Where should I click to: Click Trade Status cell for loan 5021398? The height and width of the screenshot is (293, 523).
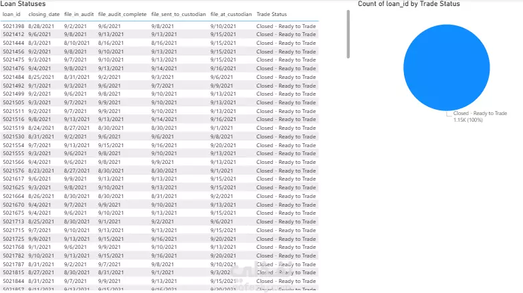[x=286, y=26]
